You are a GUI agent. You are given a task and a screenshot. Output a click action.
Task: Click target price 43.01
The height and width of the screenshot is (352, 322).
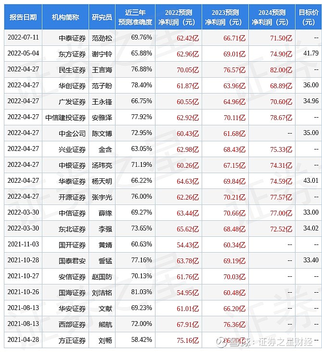311,180
